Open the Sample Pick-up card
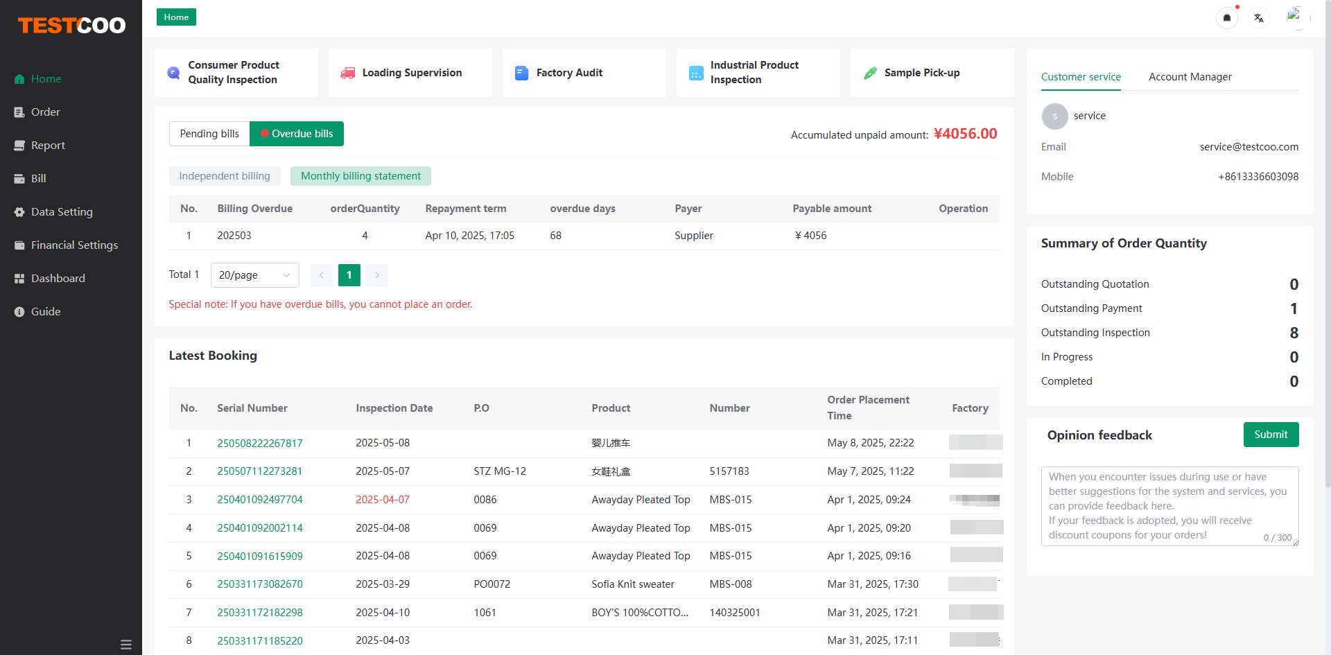 [932, 73]
